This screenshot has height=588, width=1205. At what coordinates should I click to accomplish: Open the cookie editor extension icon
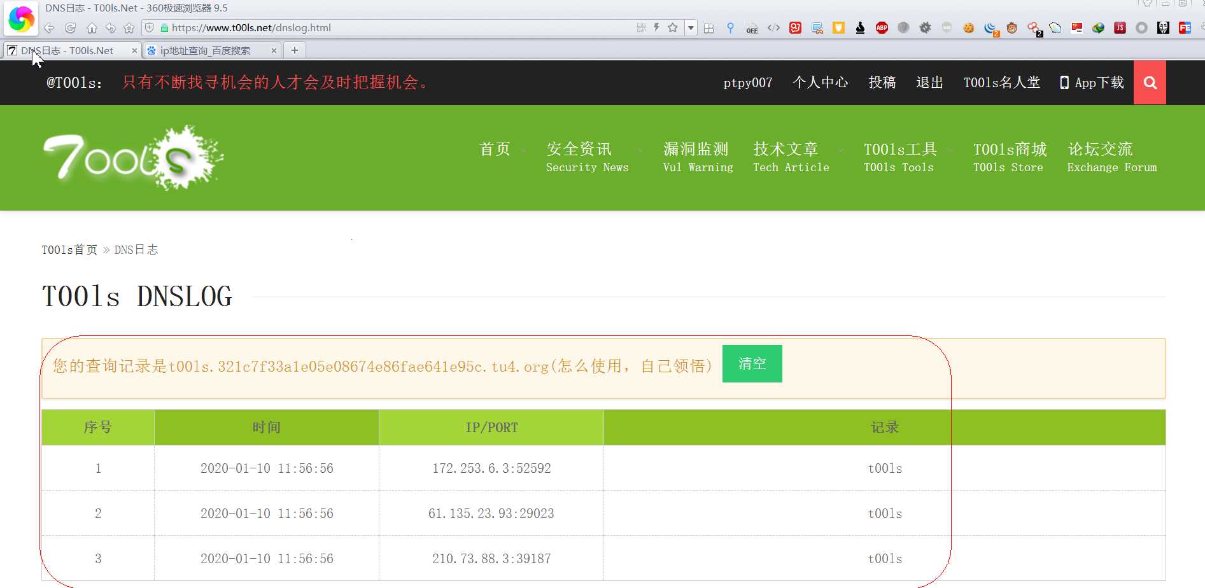point(969,28)
